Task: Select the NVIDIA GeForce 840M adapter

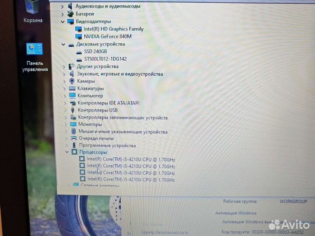Action: point(108,37)
